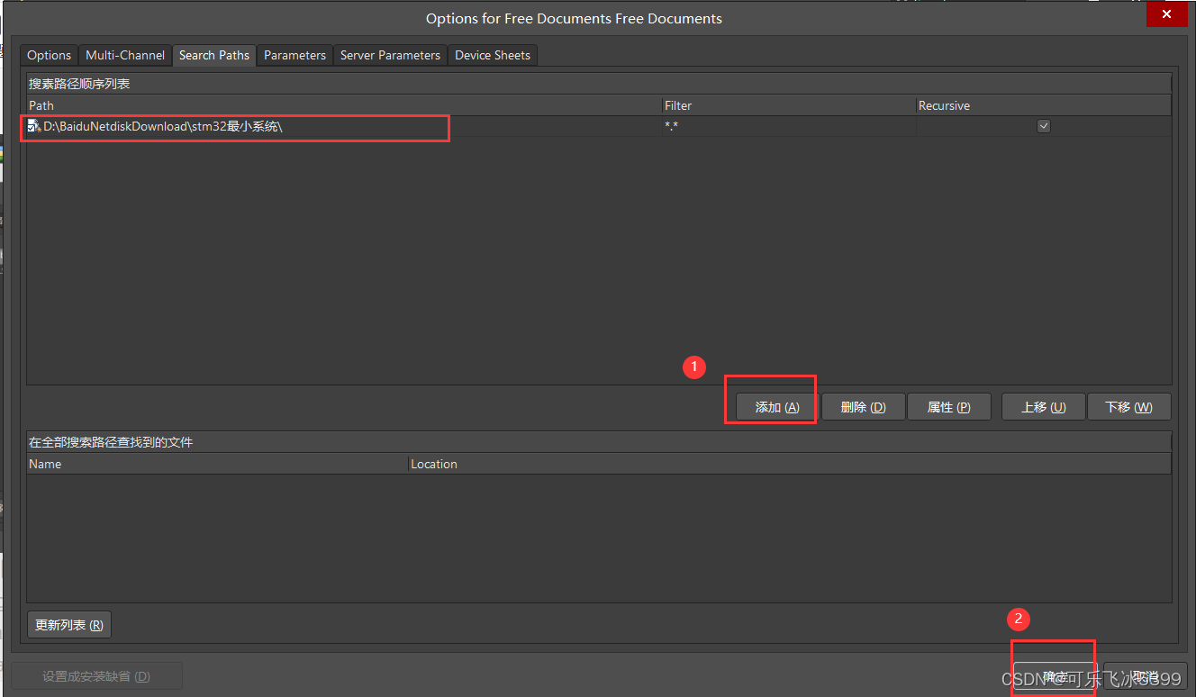Switch to the Options tab
Image resolution: width=1196 pixels, height=697 pixels.
(49, 55)
